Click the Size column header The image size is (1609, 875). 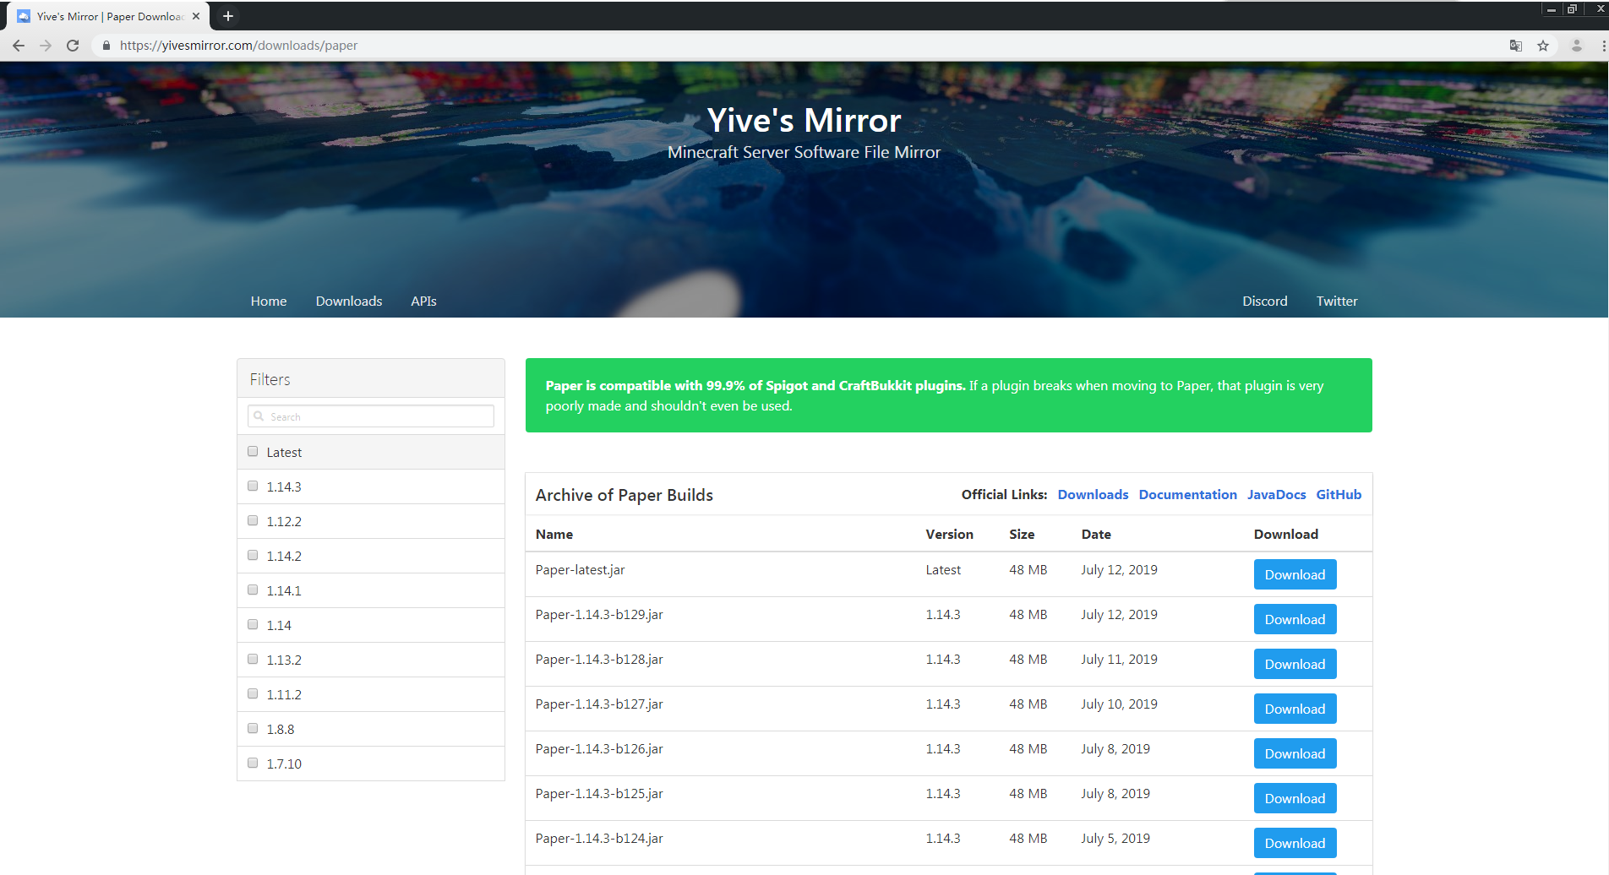click(1022, 535)
